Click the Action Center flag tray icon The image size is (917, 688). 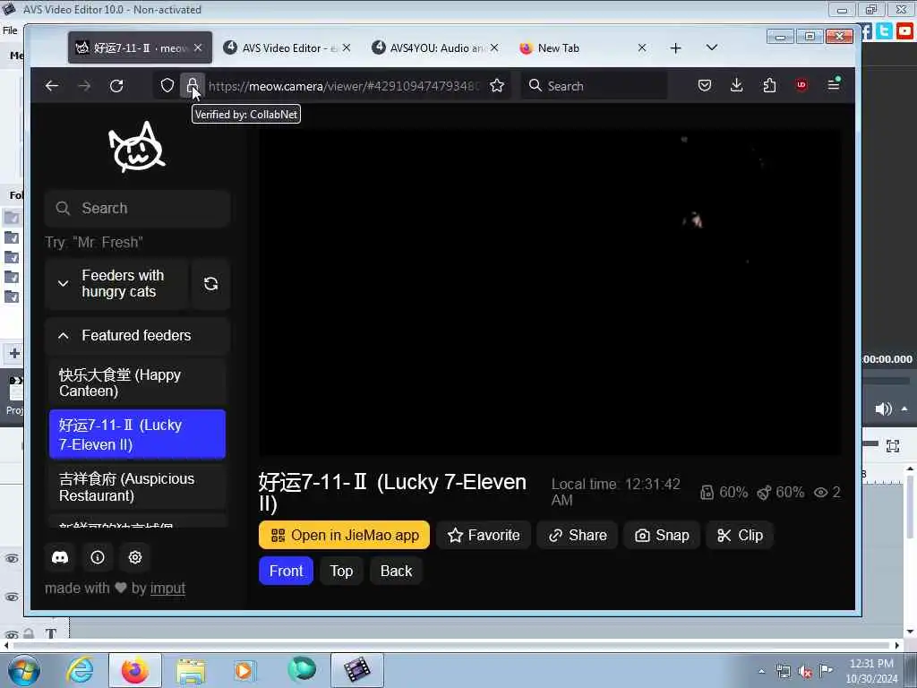pos(826,670)
